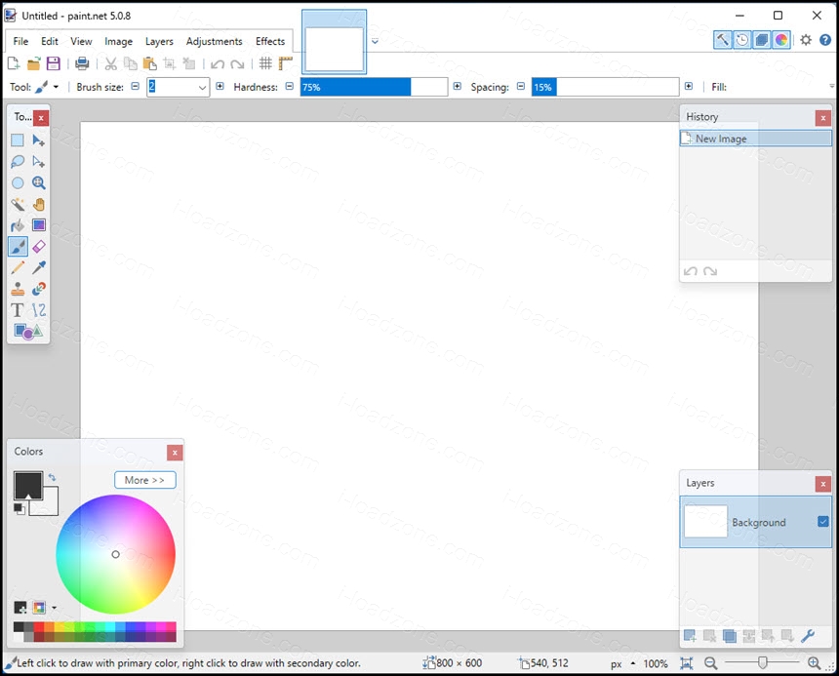This screenshot has height=676, width=839.
Task: Select the Gradient tool
Action: coord(38,225)
